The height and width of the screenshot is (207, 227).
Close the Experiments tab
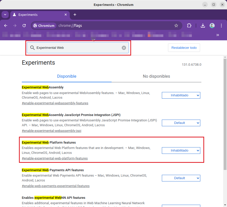[66, 15]
